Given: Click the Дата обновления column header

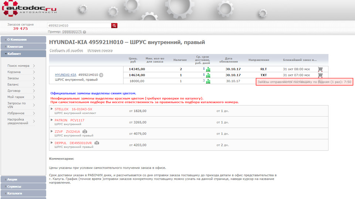Looking at the screenshot, I should [229, 60].
